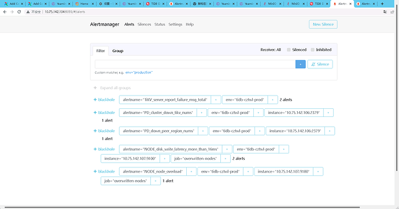
Task: Click plus next to env matcher in TiKV group
Action: click(272, 100)
